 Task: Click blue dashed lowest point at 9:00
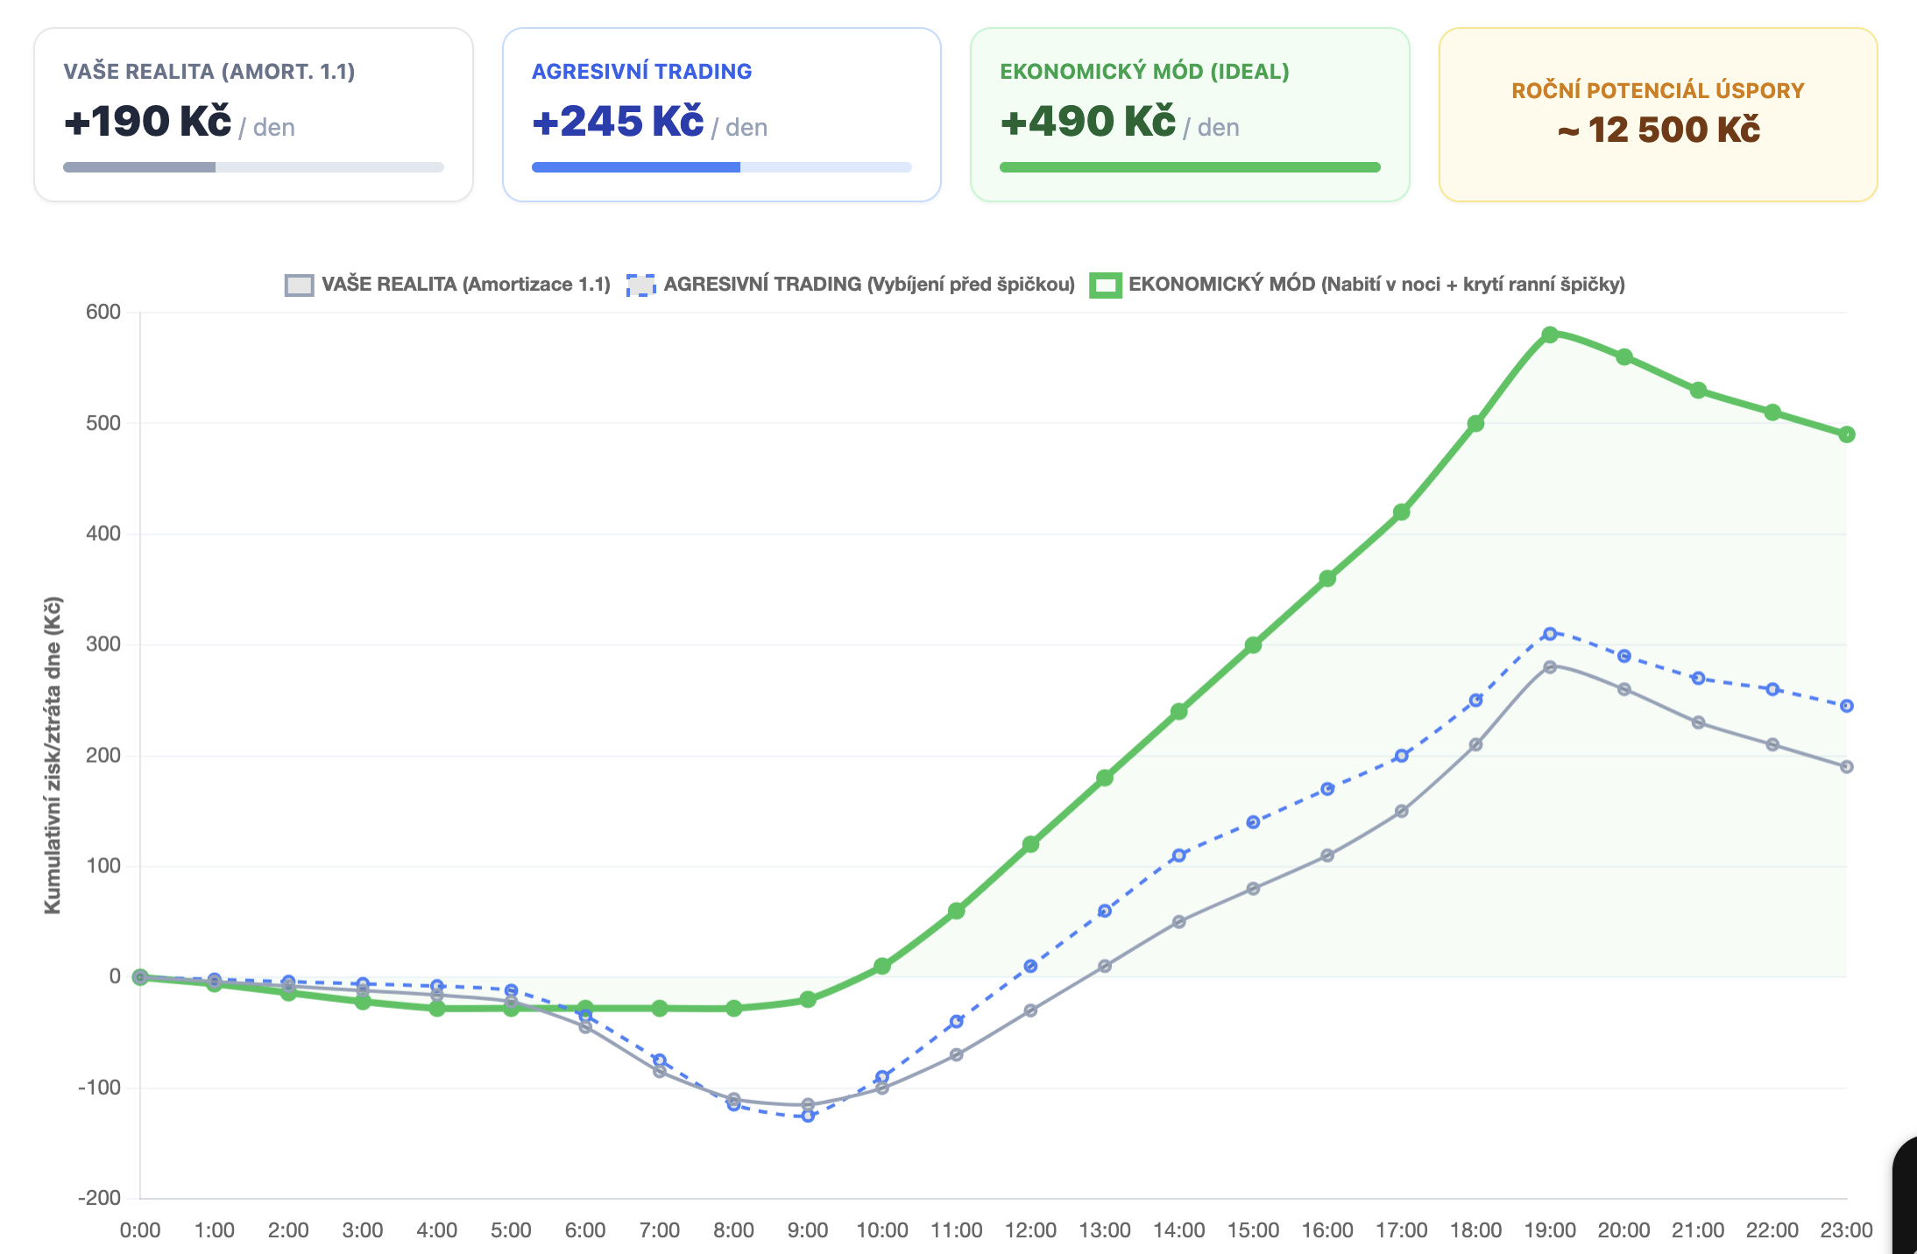coord(808,1116)
